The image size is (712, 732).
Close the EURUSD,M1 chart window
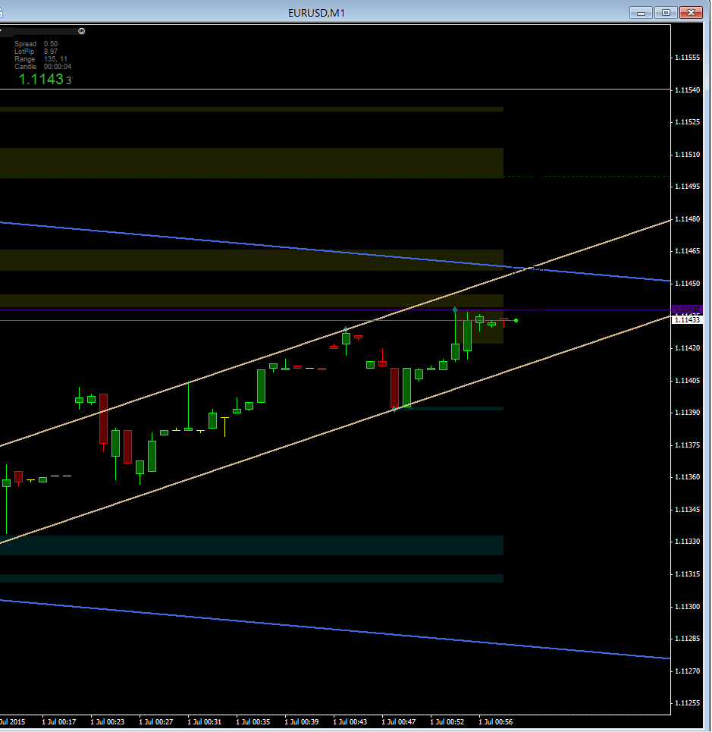point(691,13)
